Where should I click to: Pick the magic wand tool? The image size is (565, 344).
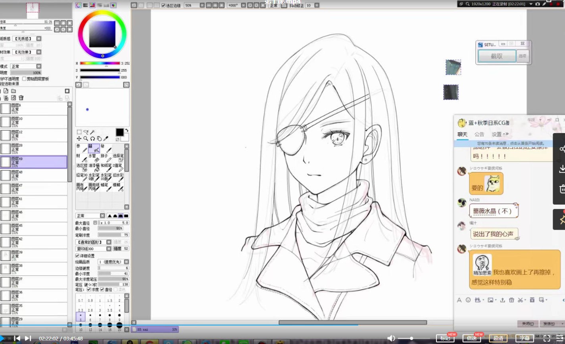tap(92, 132)
